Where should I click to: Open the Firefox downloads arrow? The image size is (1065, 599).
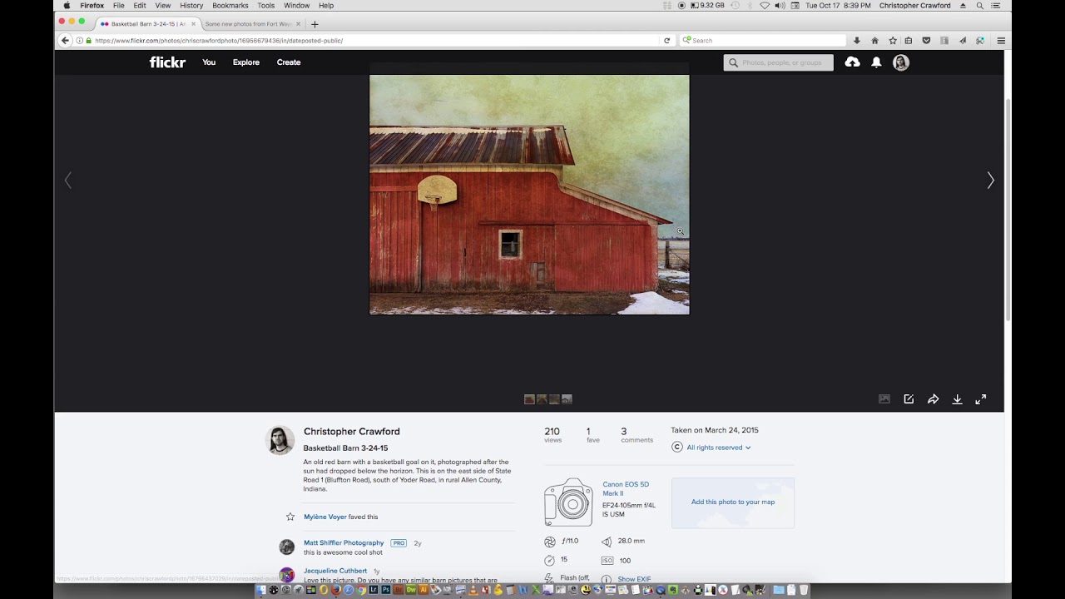(857, 40)
